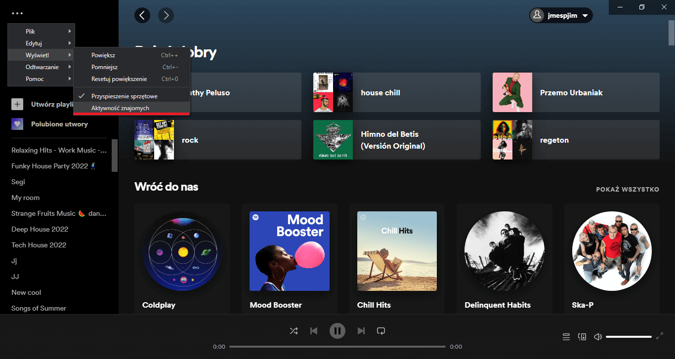Click the Wróć do nas section heading
This screenshot has height=359, width=675.
click(167, 187)
